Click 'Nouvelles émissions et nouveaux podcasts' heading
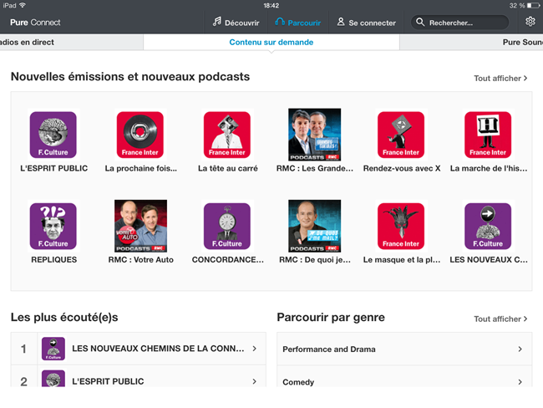The width and height of the screenshot is (543, 408). 130,77
